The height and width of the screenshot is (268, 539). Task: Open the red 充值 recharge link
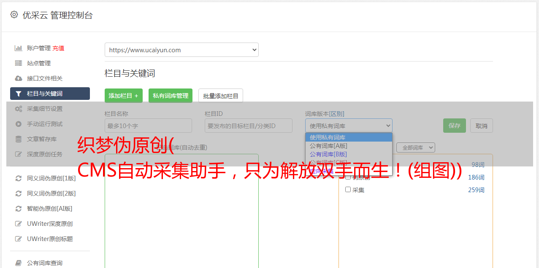point(58,48)
